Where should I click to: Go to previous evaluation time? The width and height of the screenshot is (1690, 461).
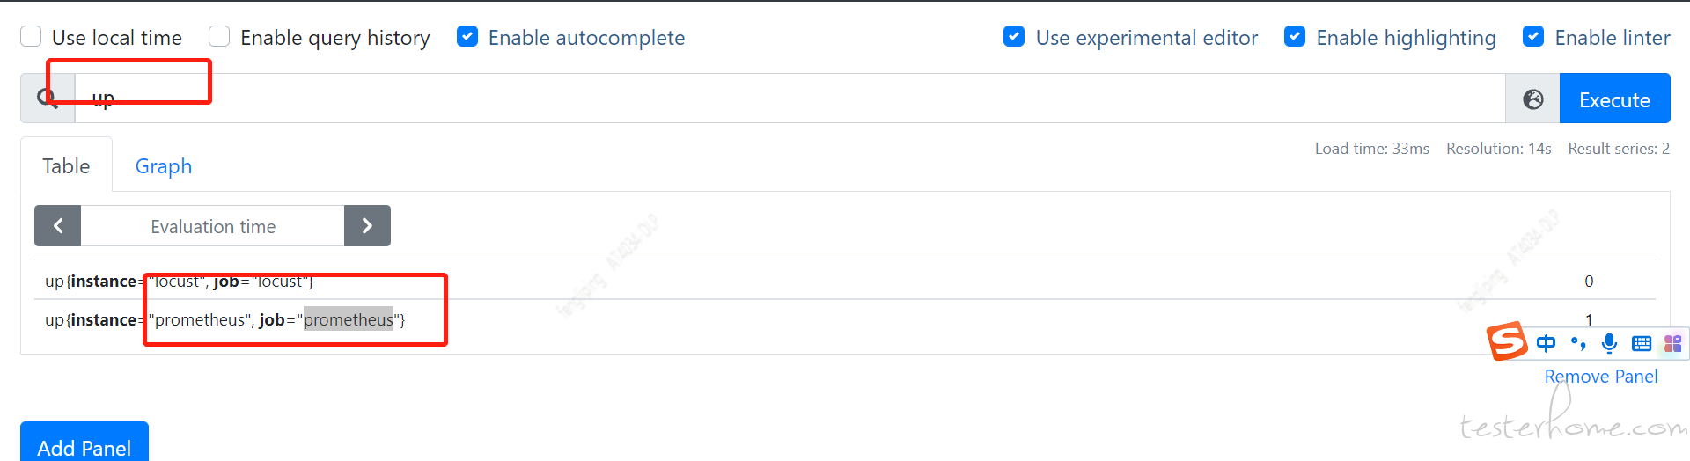58,226
